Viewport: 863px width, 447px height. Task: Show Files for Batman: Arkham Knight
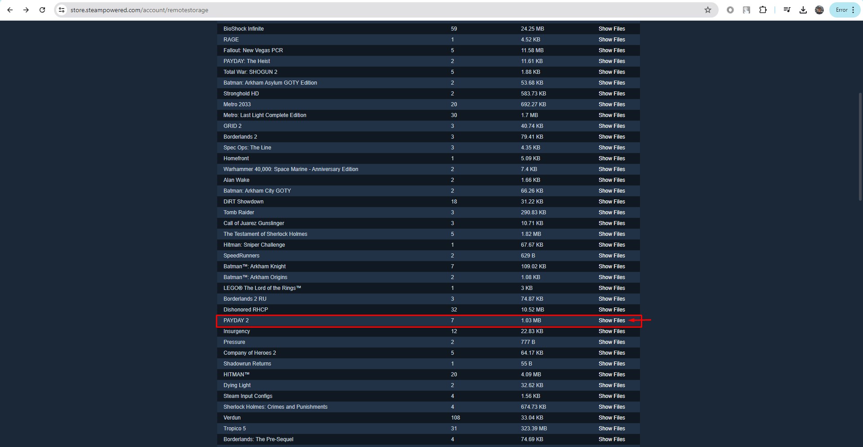click(612, 266)
